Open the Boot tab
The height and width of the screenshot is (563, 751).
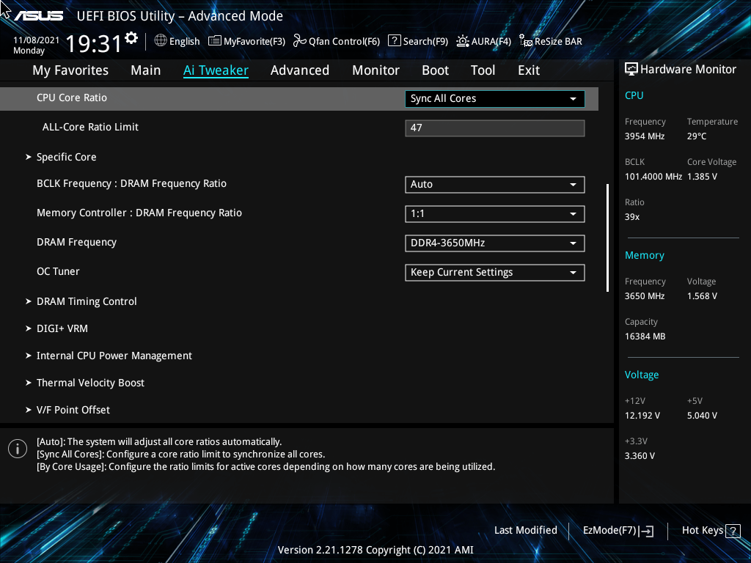[435, 70]
